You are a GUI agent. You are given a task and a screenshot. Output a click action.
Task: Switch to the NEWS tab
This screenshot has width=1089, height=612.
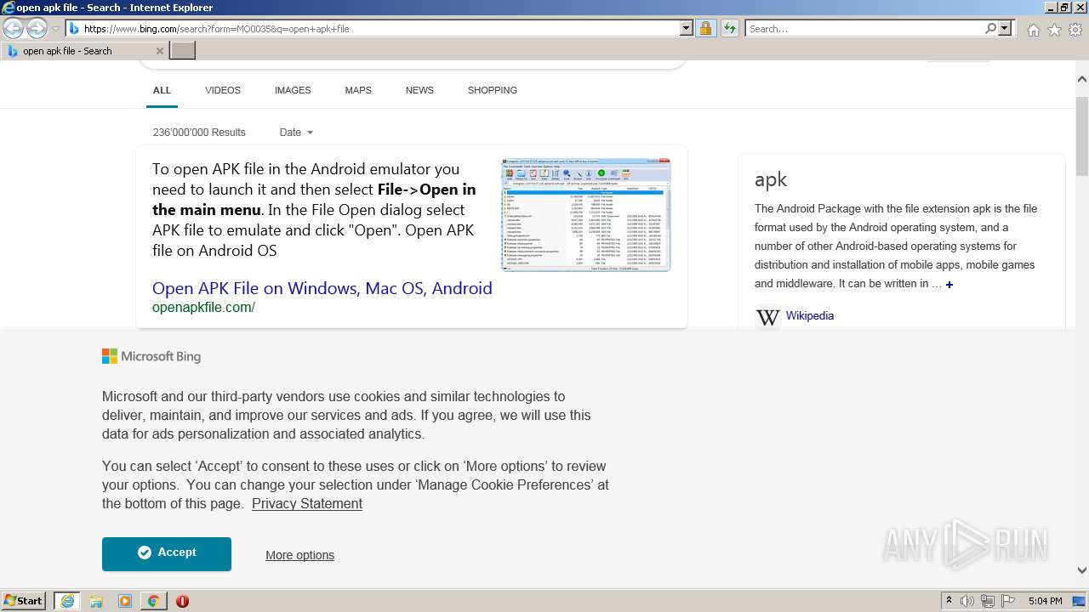click(419, 90)
